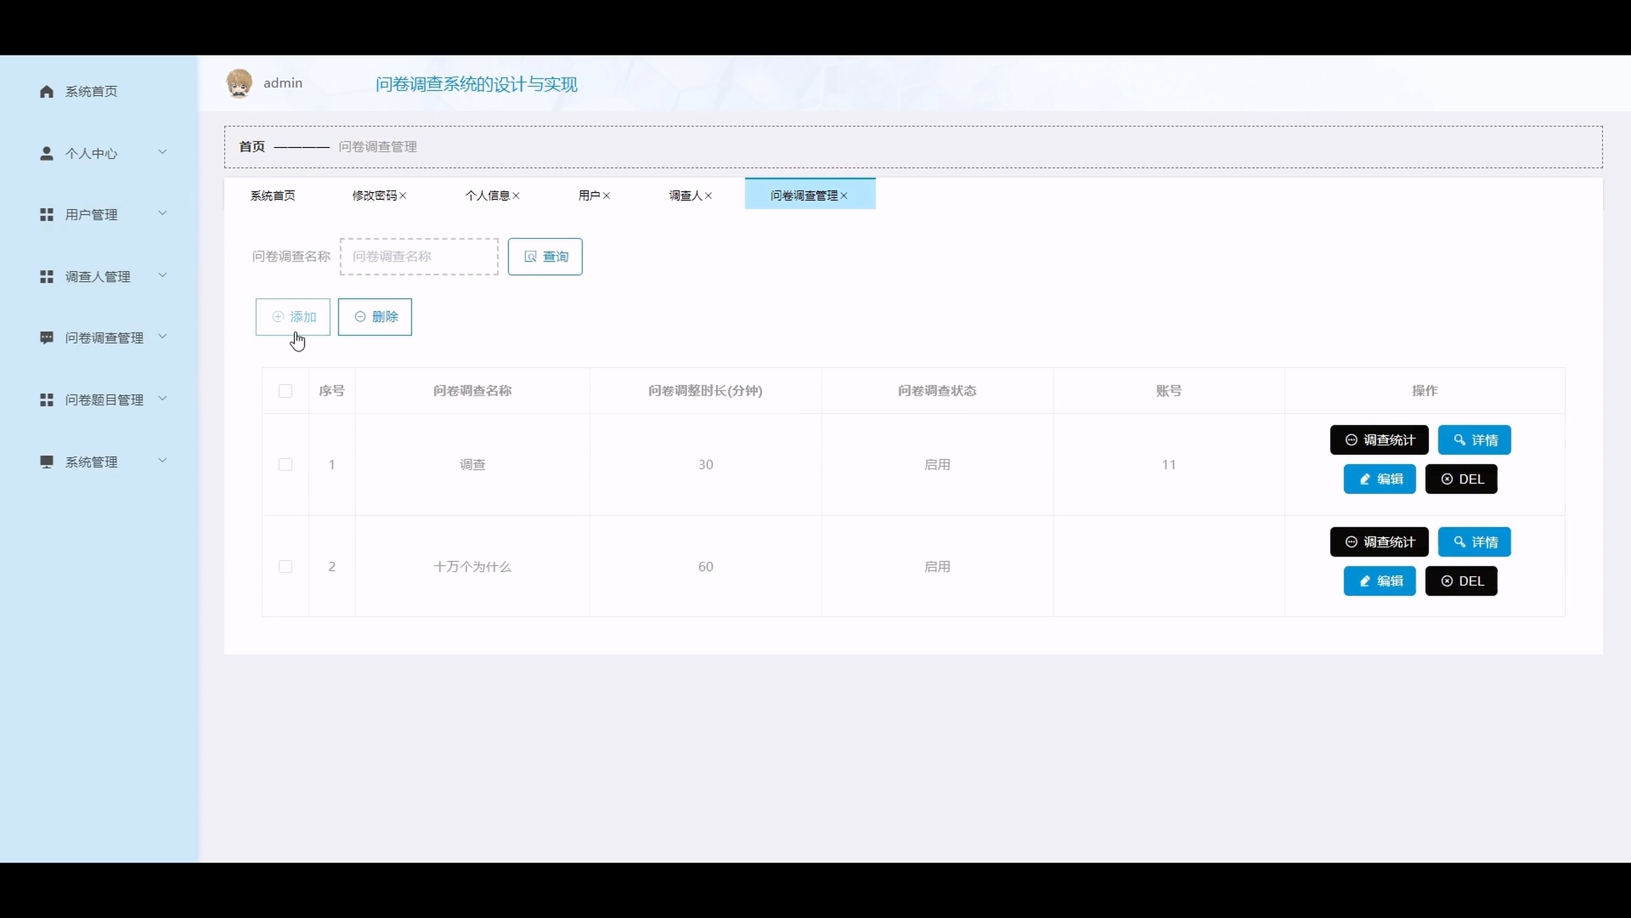Click the cell reading 十万个为什么
Viewport: 1631px width, 918px height.
point(472,567)
